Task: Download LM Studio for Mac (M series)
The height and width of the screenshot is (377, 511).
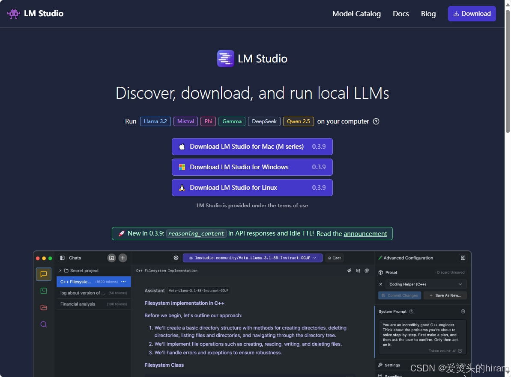Action: pos(252,147)
